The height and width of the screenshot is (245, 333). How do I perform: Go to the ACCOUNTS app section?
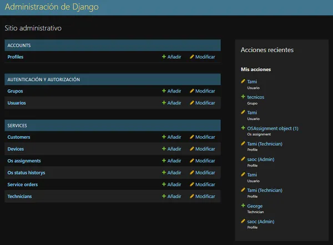pos(19,45)
